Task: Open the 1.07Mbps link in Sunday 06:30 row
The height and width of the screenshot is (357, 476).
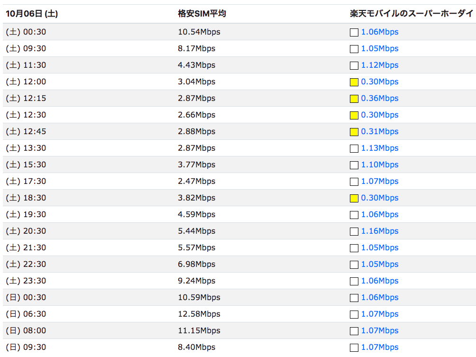Action: 379,314
